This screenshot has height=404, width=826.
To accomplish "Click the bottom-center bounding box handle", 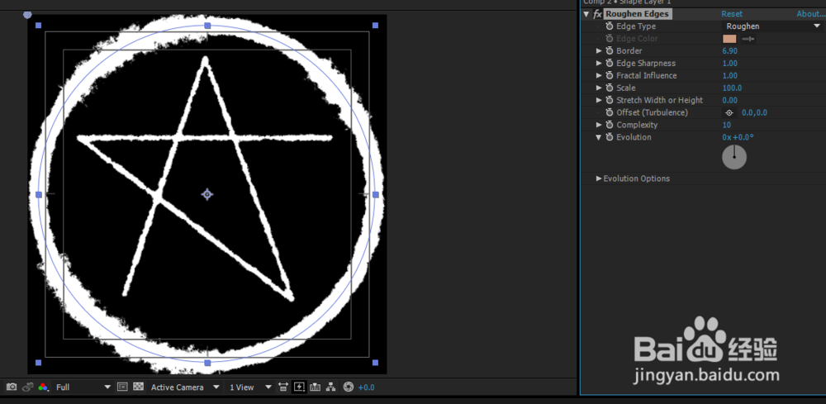I will [207, 363].
